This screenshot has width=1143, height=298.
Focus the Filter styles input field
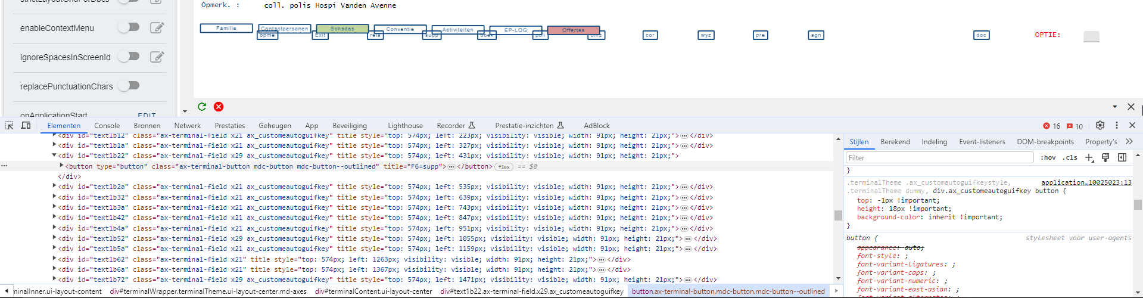(939, 157)
